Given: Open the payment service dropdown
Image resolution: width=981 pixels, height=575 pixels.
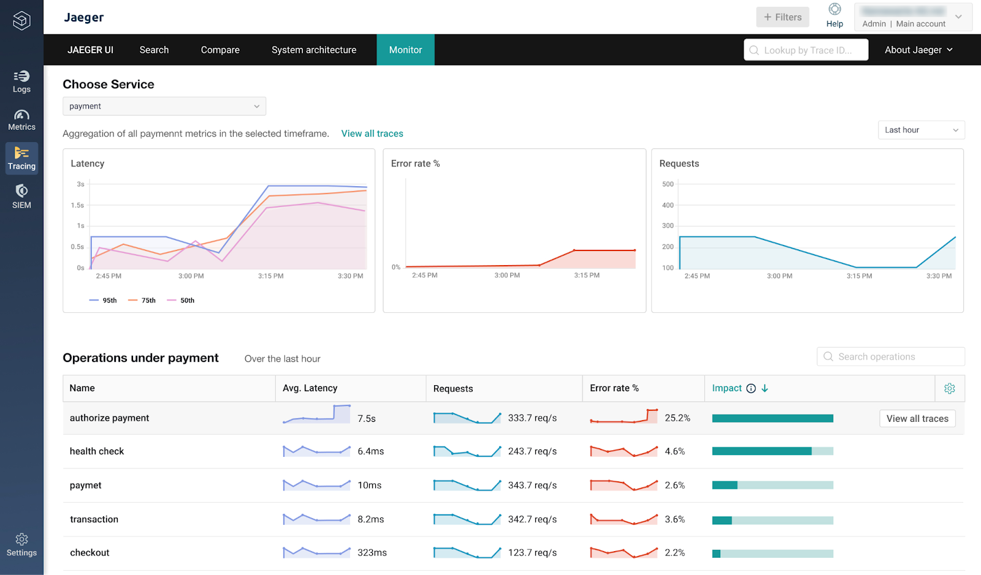Looking at the screenshot, I should [x=164, y=106].
